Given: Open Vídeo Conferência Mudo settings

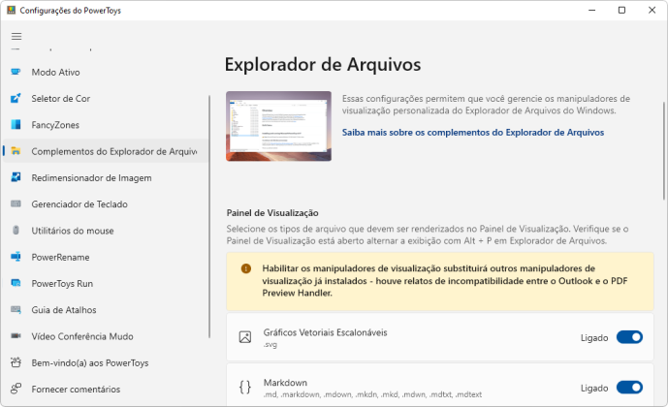Looking at the screenshot, I should pos(106,336).
